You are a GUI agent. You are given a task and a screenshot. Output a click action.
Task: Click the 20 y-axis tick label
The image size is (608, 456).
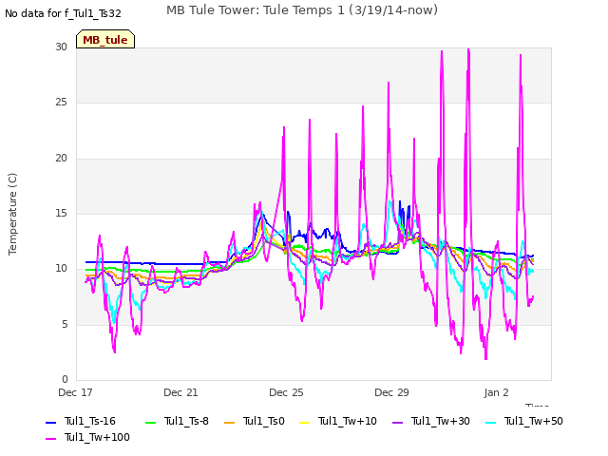(x=61, y=159)
